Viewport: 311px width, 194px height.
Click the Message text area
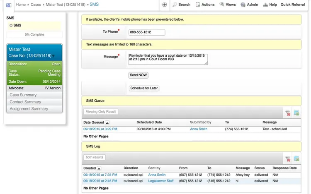[x=168, y=59]
